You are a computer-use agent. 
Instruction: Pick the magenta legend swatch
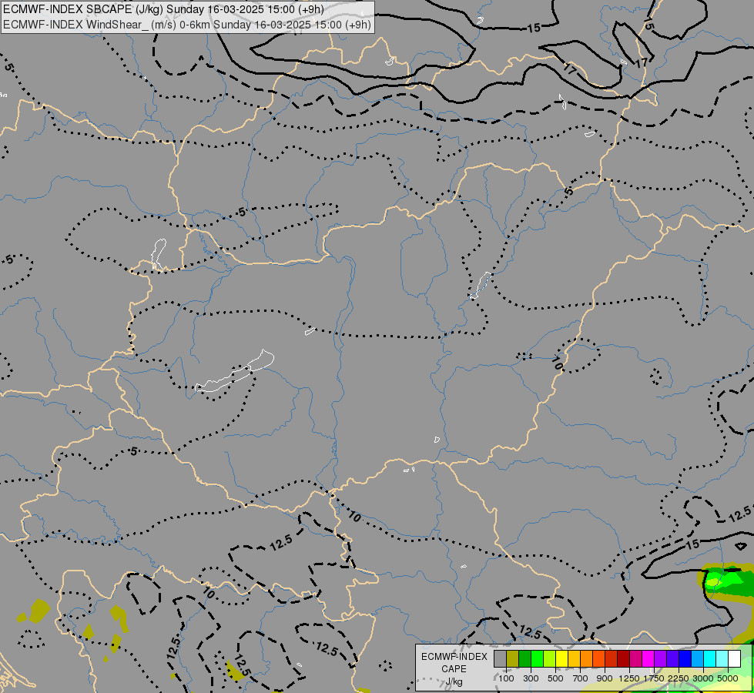click(x=648, y=659)
